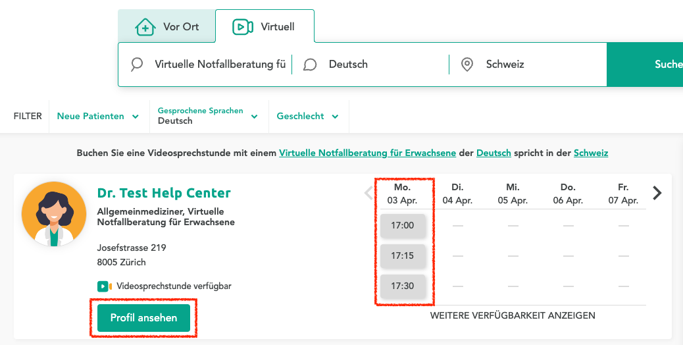Show next week with right arrow
Viewport: 683px width, 345px height.
pyautogui.click(x=657, y=193)
